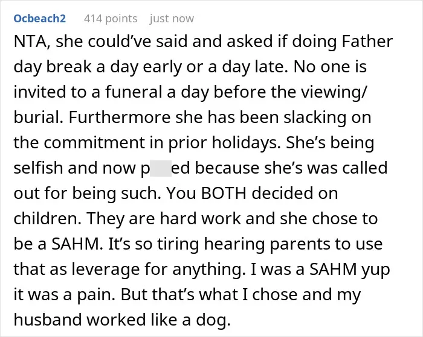
Task: Click the word 'husband' on the last line
Action: (x=48, y=320)
